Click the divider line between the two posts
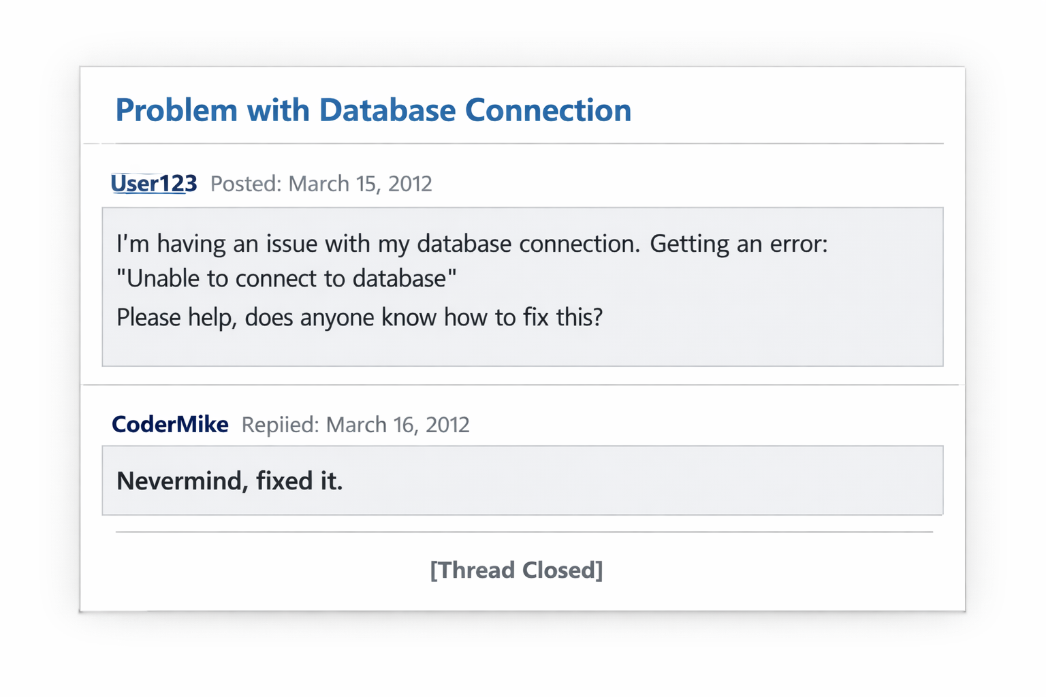The width and height of the screenshot is (1046, 697). pos(521,385)
